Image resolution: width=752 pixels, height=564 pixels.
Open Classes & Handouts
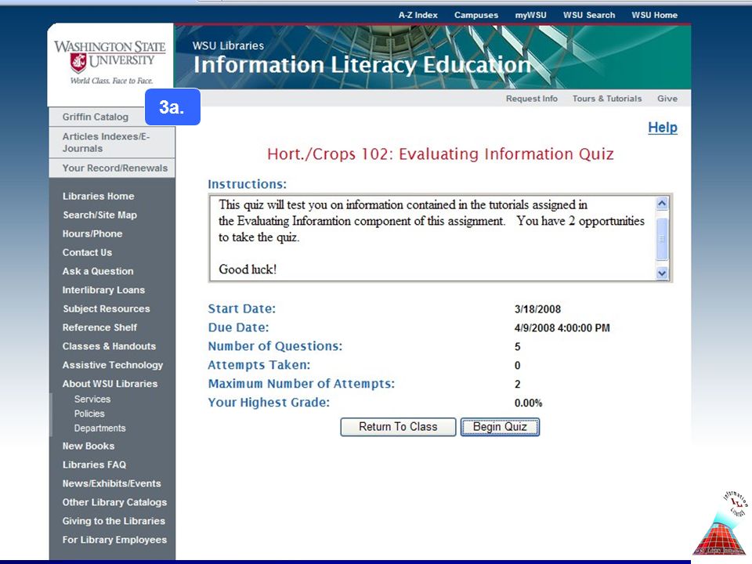(x=109, y=345)
